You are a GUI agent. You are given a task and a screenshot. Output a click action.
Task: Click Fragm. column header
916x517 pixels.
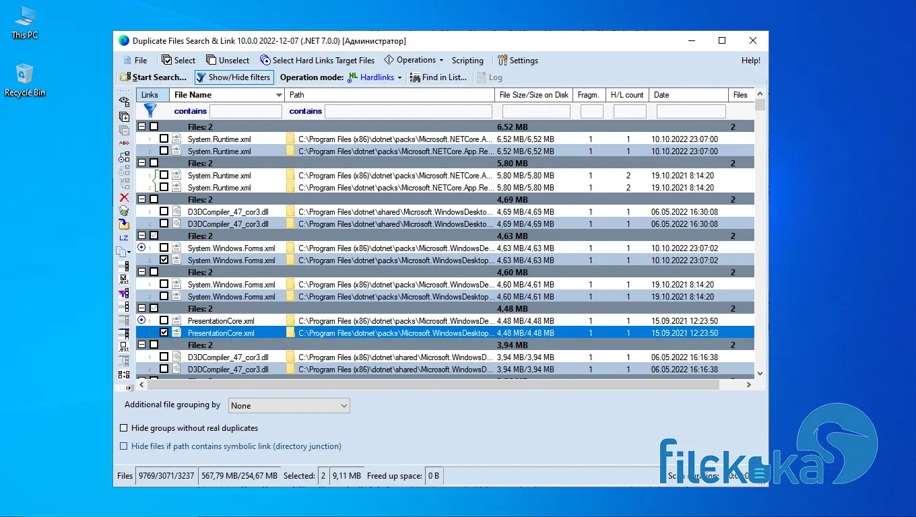(x=589, y=95)
